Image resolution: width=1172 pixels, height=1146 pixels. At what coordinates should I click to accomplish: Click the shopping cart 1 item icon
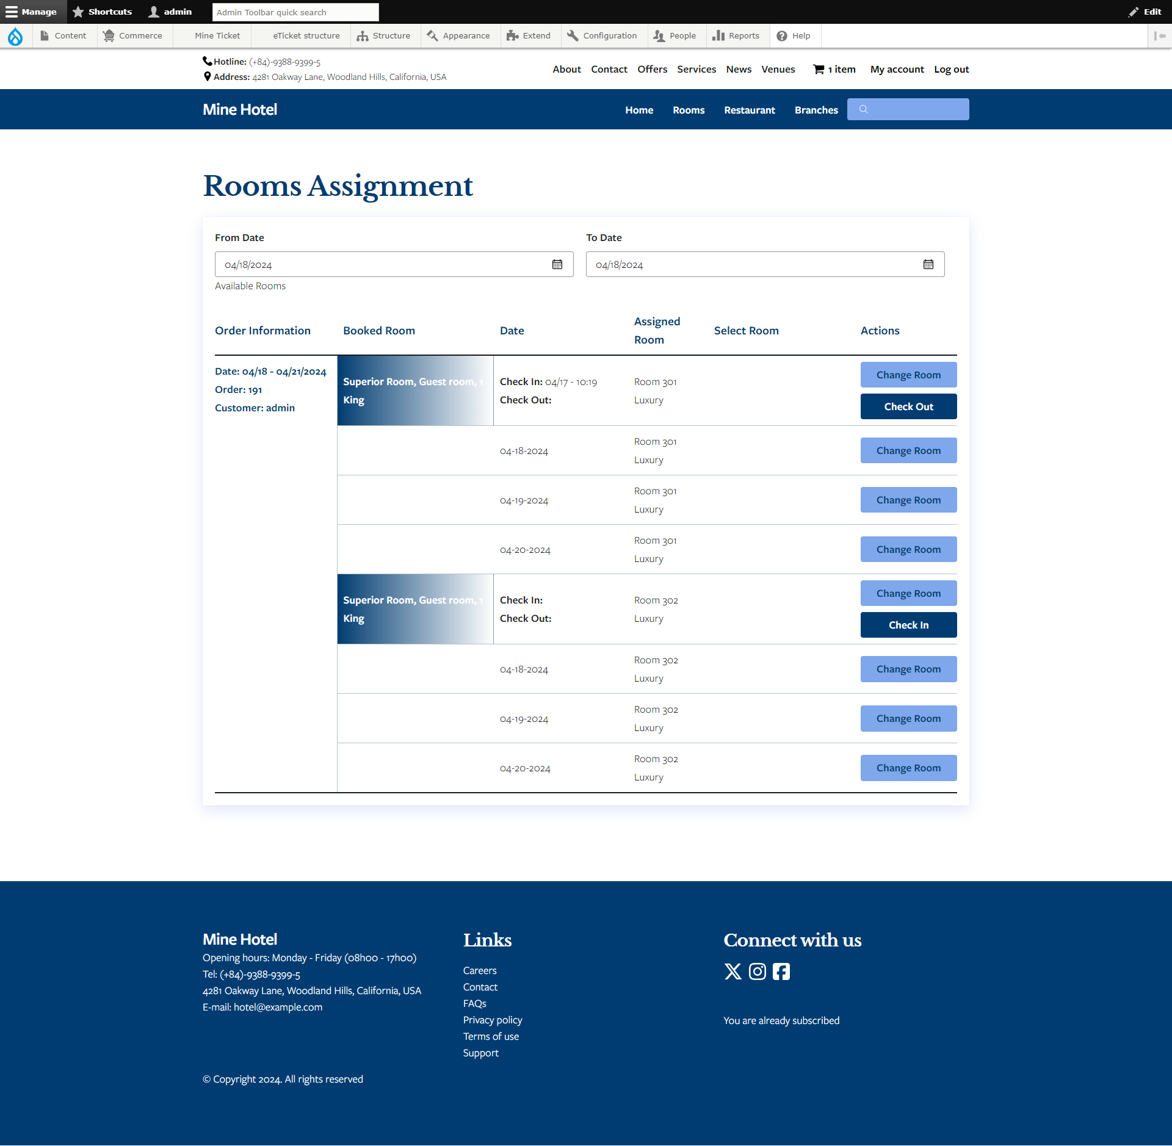[x=819, y=70]
